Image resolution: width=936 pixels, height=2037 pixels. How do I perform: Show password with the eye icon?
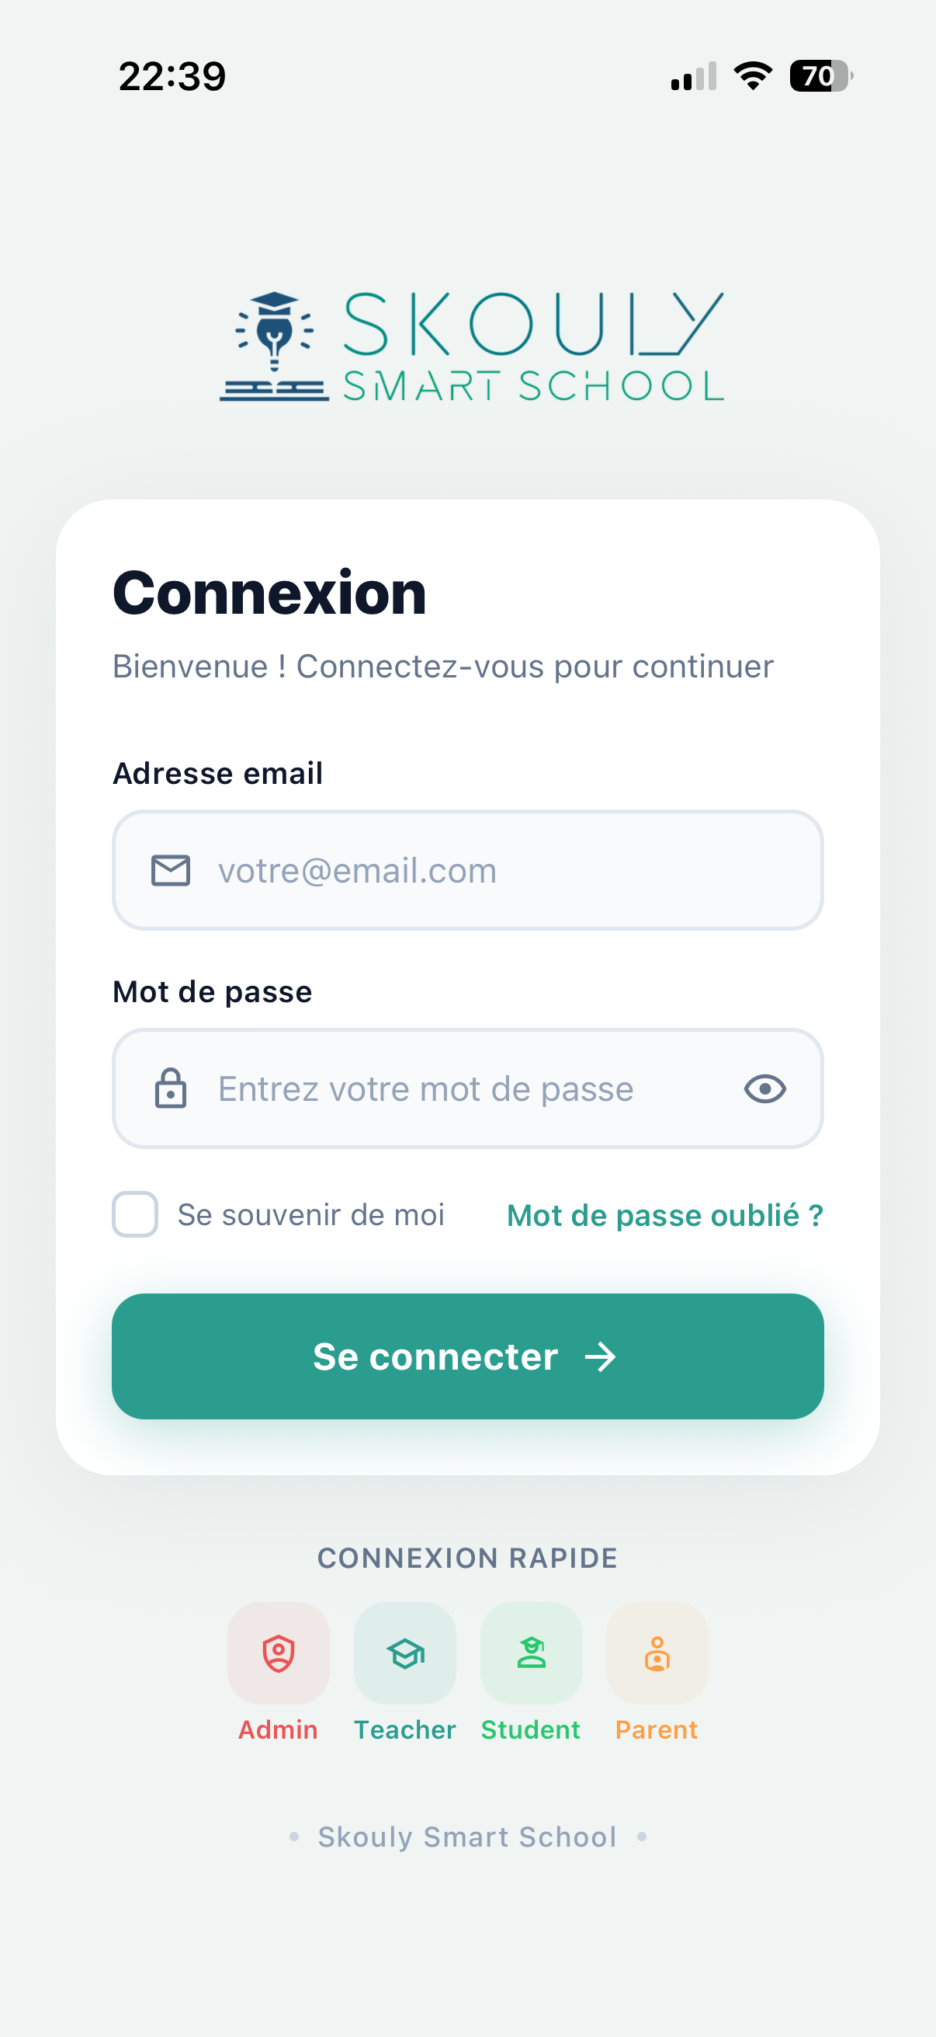[x=764, y=1089]
